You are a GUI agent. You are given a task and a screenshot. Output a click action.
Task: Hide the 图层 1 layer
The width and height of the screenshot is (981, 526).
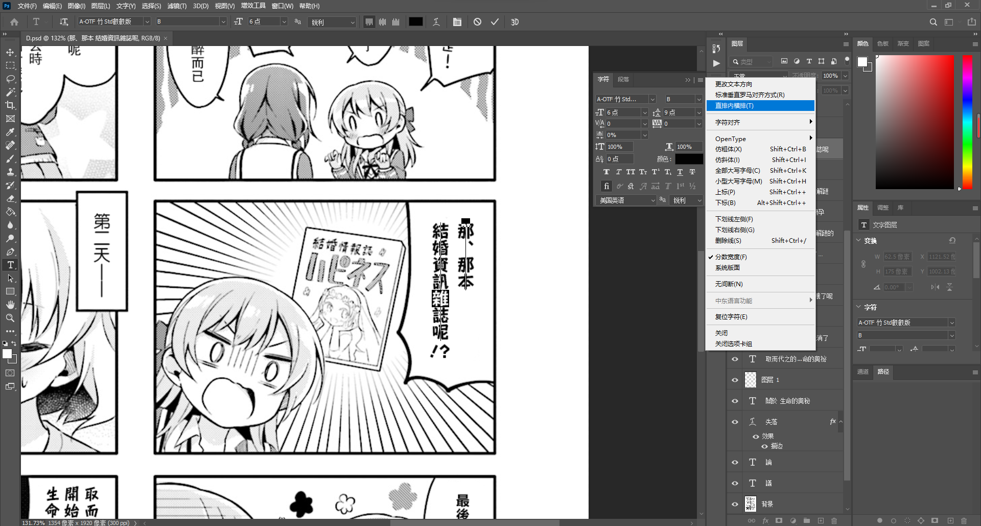pos(735,380)
